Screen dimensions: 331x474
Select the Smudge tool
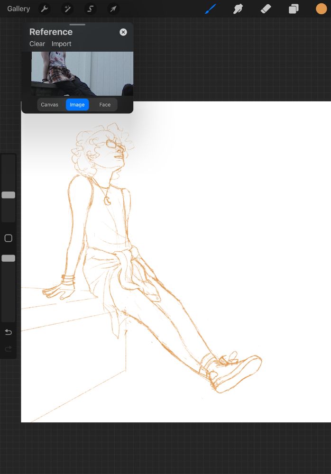[238, 9]
